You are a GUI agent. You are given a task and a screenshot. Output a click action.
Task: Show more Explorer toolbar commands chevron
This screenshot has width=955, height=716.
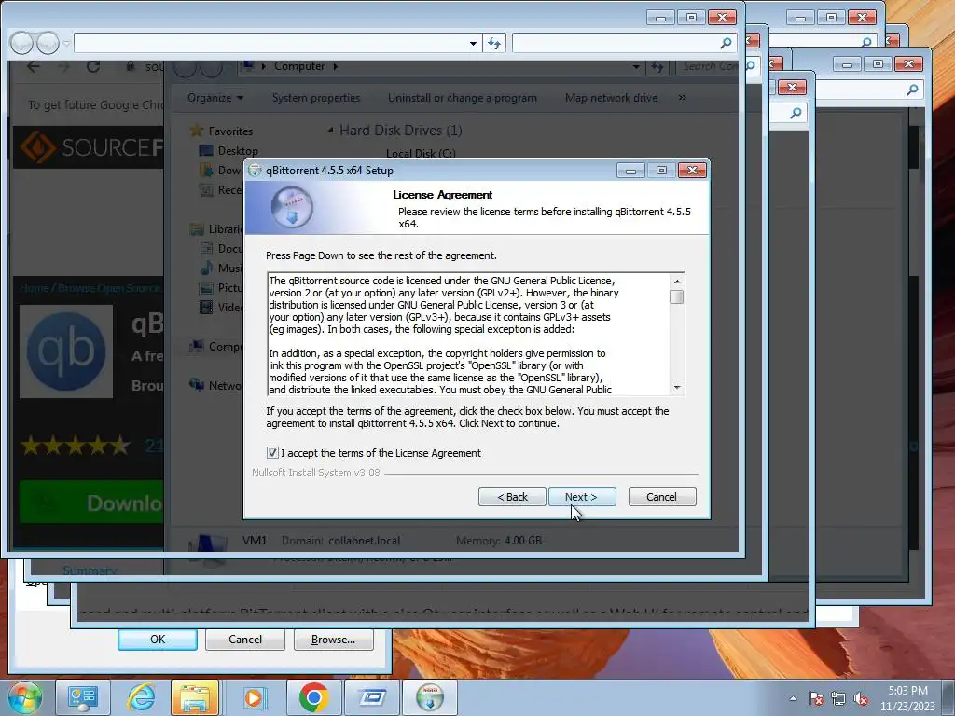click(x=682, y=98)
